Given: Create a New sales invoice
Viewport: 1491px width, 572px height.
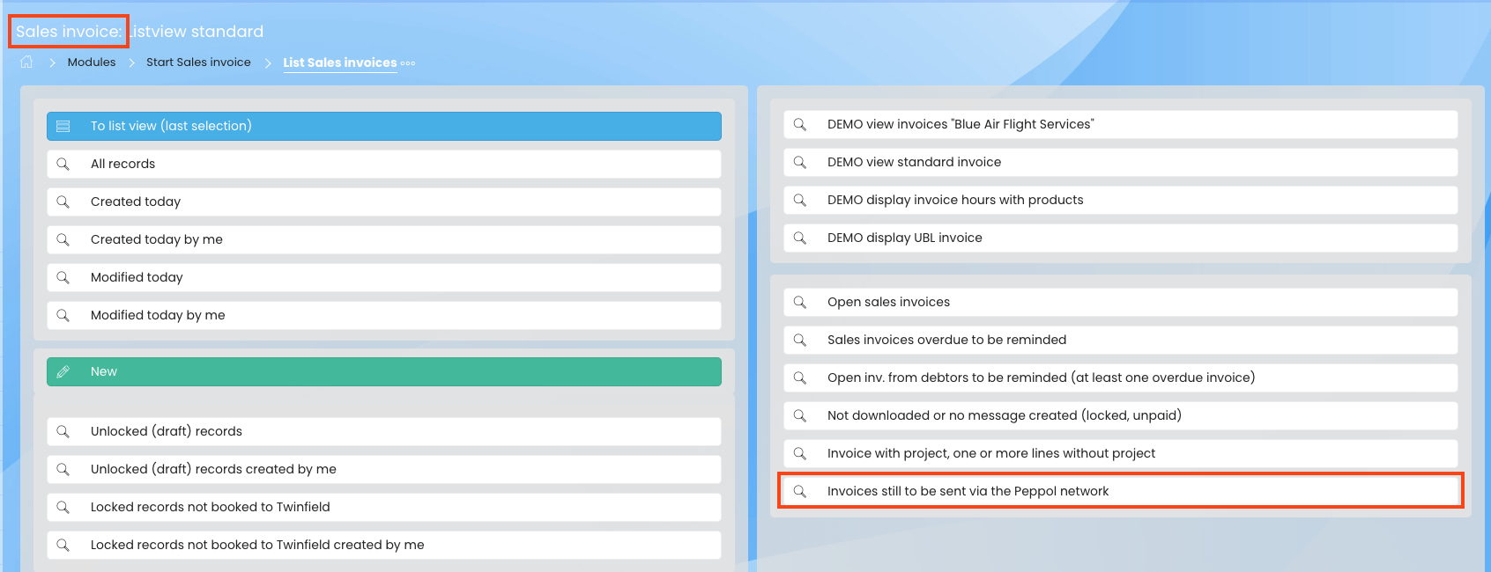Looking at the screenshot, I should point(384,371).
